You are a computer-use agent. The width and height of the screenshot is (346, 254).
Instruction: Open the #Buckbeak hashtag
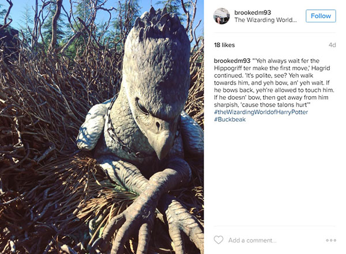[x=230, y=119]
